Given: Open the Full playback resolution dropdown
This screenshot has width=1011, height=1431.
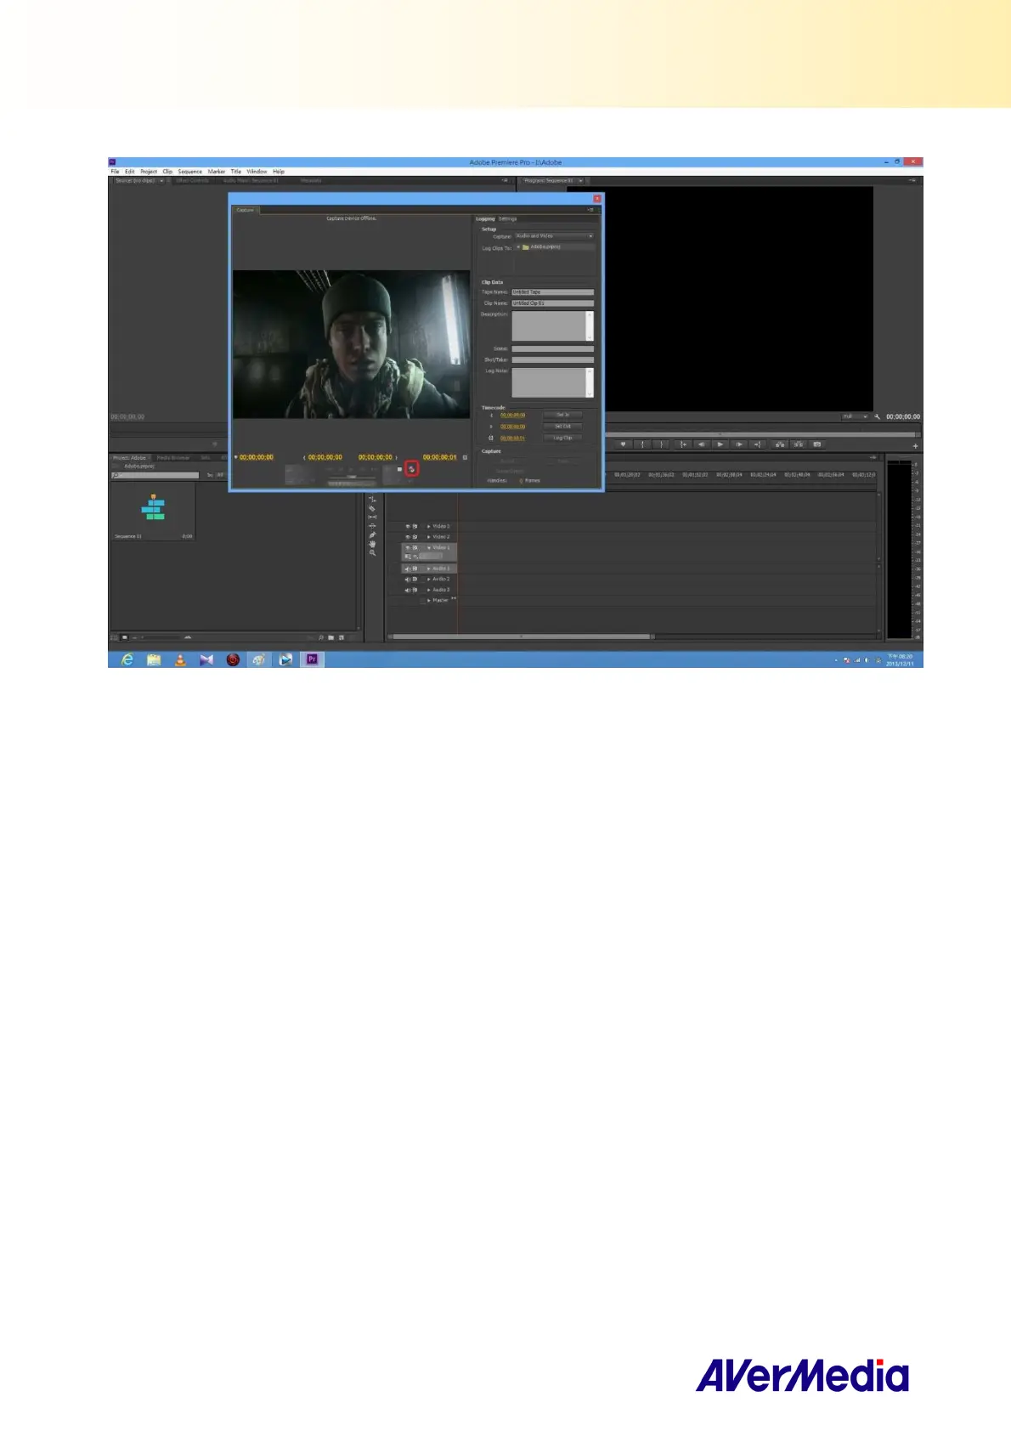Looking at the screenshot, I should 854,417.
